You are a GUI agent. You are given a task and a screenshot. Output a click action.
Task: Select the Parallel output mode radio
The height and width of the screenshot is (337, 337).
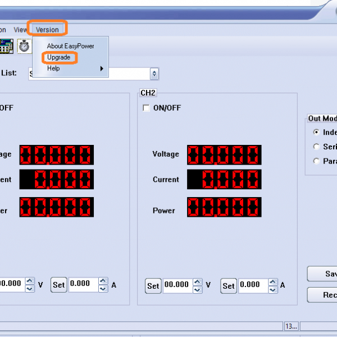317,161
